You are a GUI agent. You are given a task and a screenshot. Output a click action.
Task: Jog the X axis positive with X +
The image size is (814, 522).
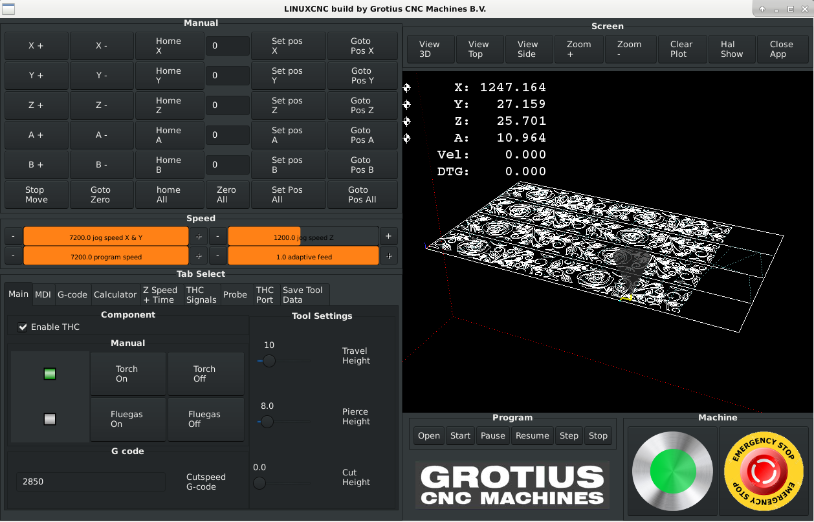[36, 46]
